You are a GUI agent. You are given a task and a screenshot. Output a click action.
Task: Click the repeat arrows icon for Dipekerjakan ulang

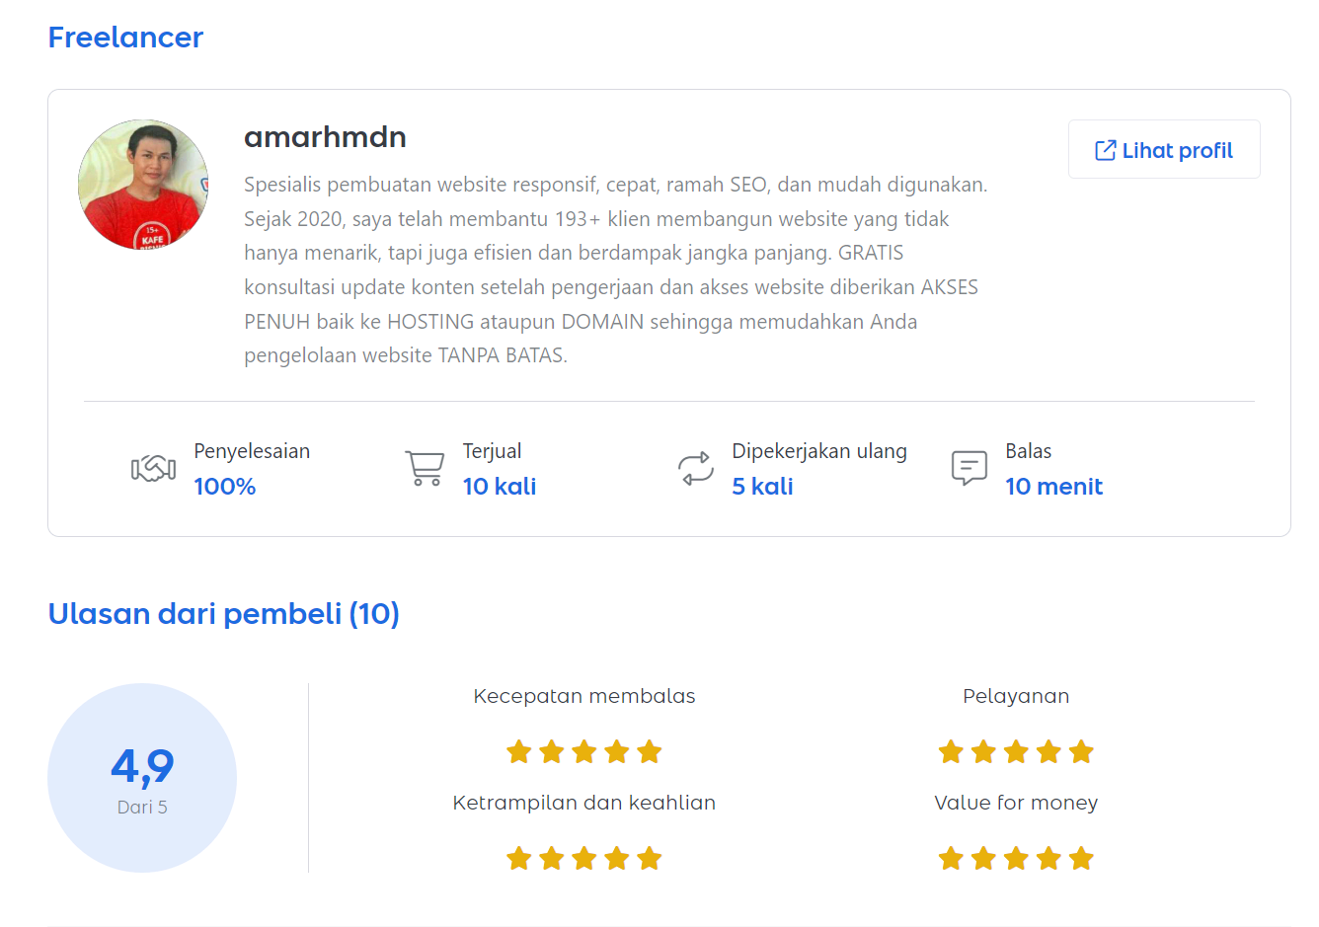695,468
